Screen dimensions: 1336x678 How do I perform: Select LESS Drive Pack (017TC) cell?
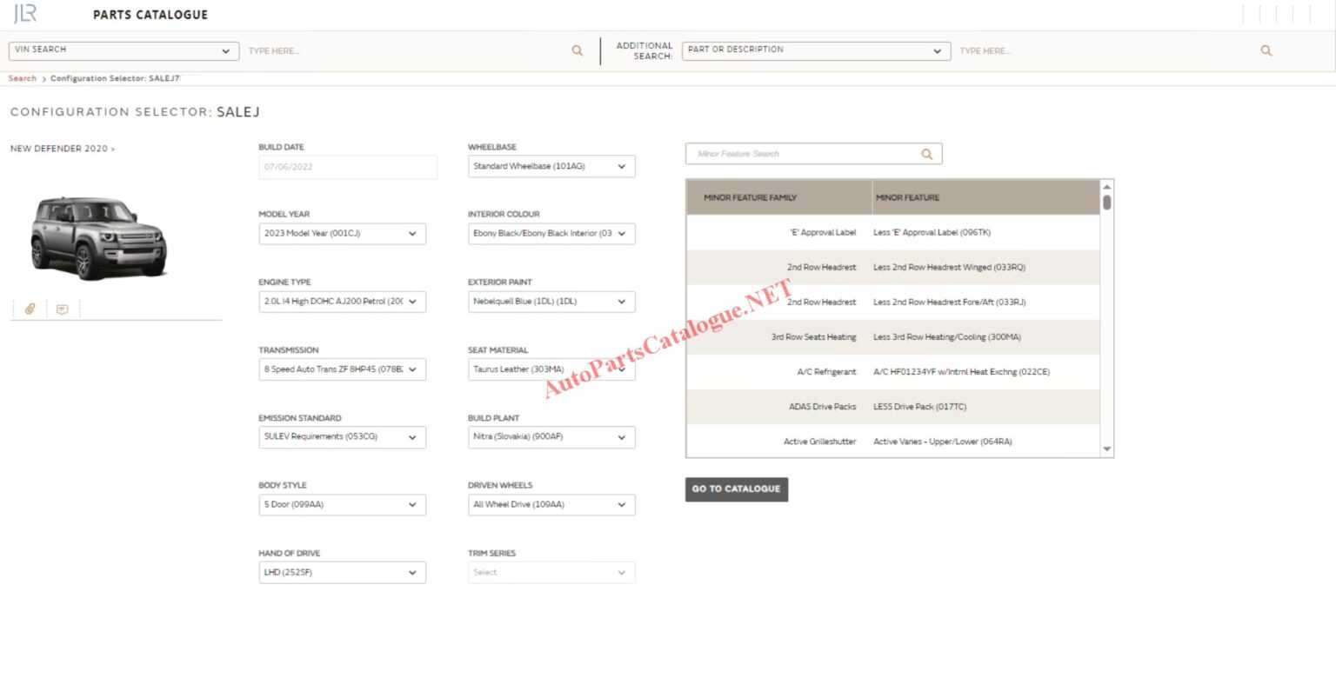tap(920, 407)
